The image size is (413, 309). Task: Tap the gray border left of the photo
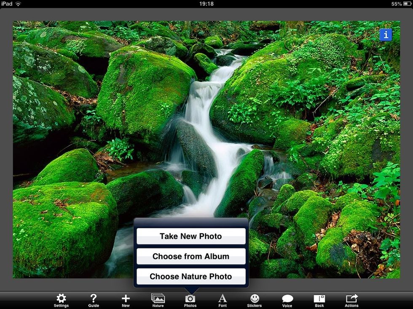[x=6, y=147]
